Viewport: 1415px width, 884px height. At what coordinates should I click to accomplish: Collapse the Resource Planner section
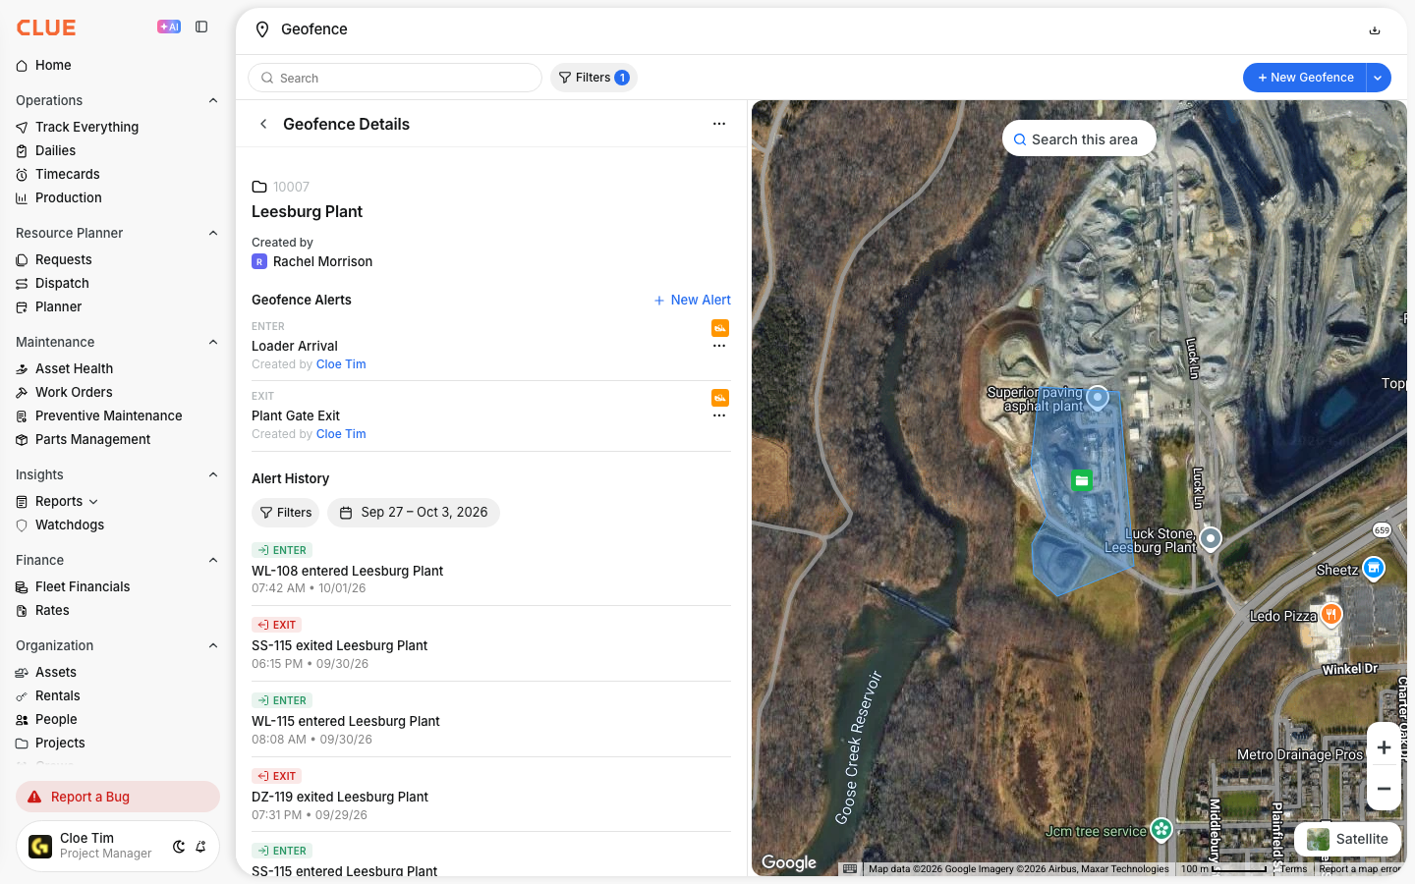(x=213, y=233)
